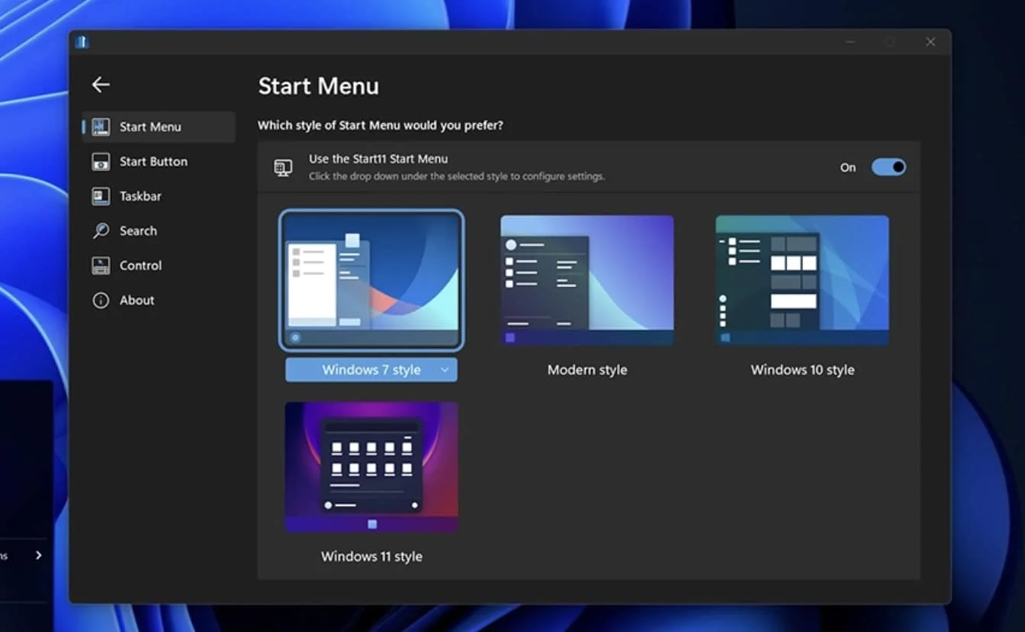Click the Modern style label
This screenshot has height=632, width=1025.
coord(587,369)
